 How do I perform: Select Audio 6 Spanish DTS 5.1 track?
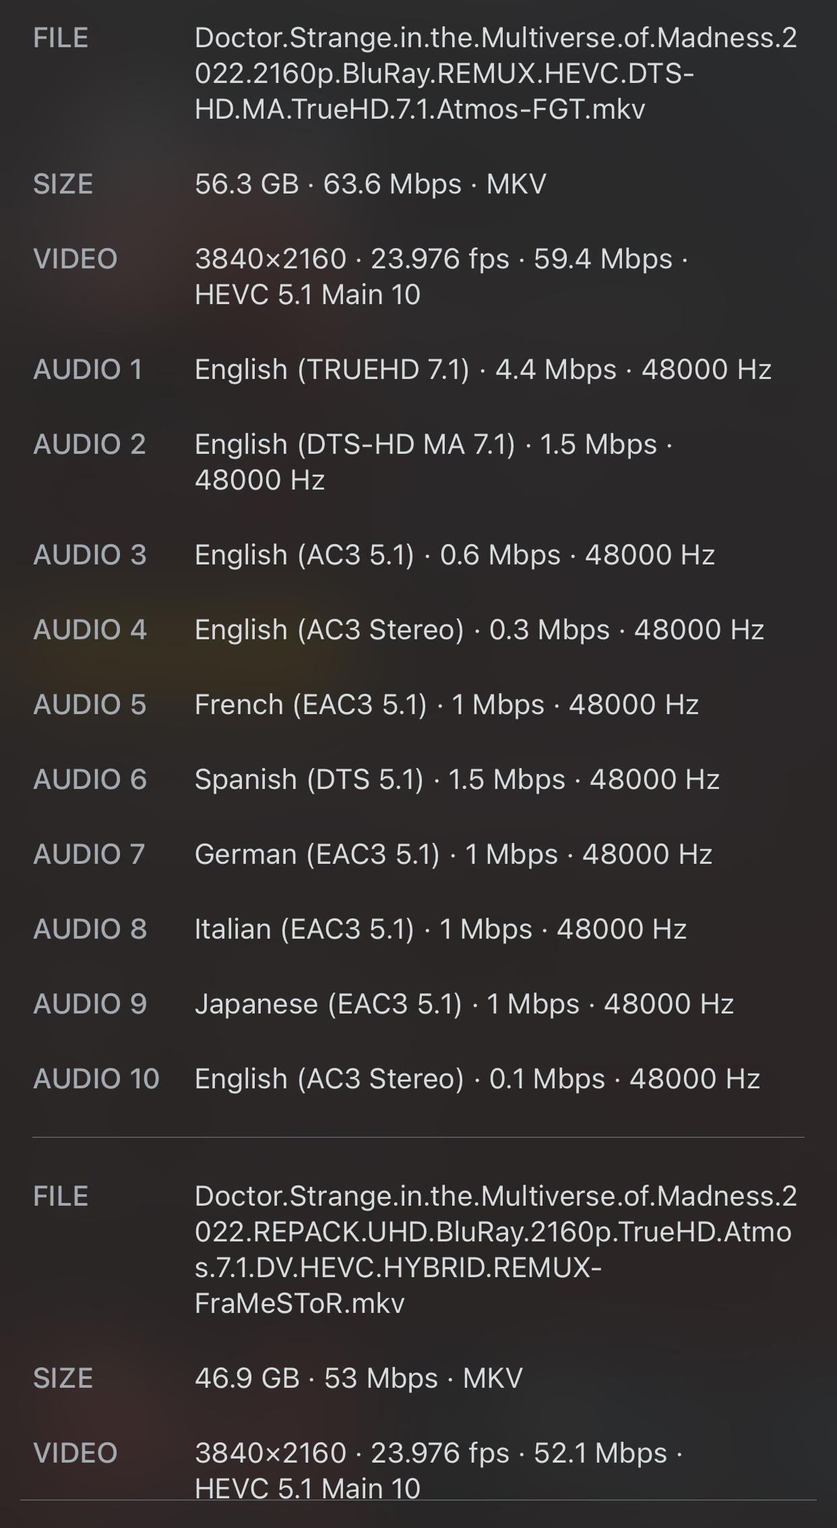coord(457,780)
